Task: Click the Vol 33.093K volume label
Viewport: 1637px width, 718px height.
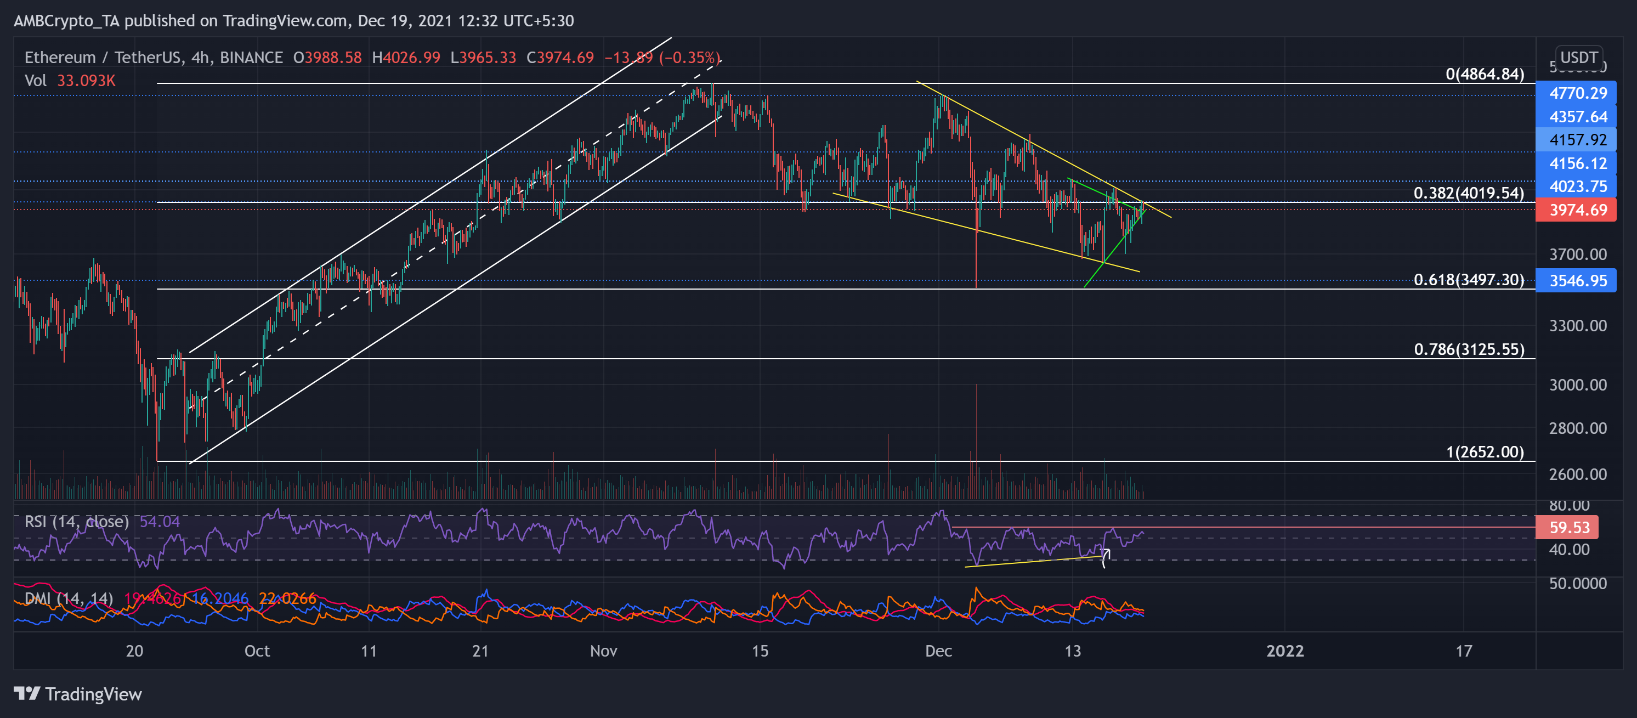Action: pyautogui.click(x=70, y=81)
